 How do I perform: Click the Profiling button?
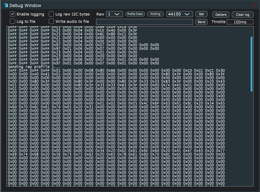pyautogui.click(x=155, y=14)
